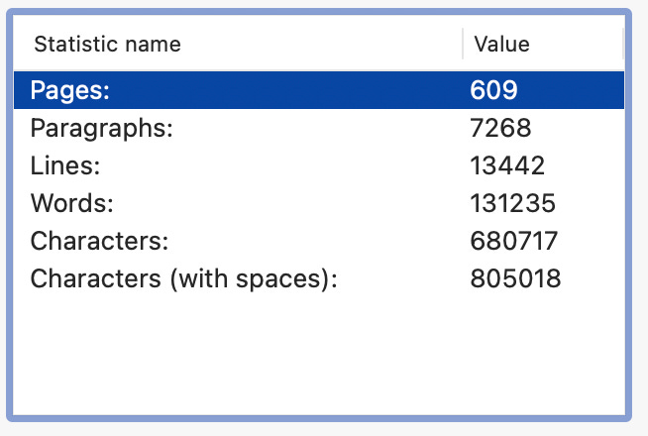Image resolution: width=648 pixels, height=436 pixels.
Task: Click the 680717 characters value
Action: click(514, 241)
